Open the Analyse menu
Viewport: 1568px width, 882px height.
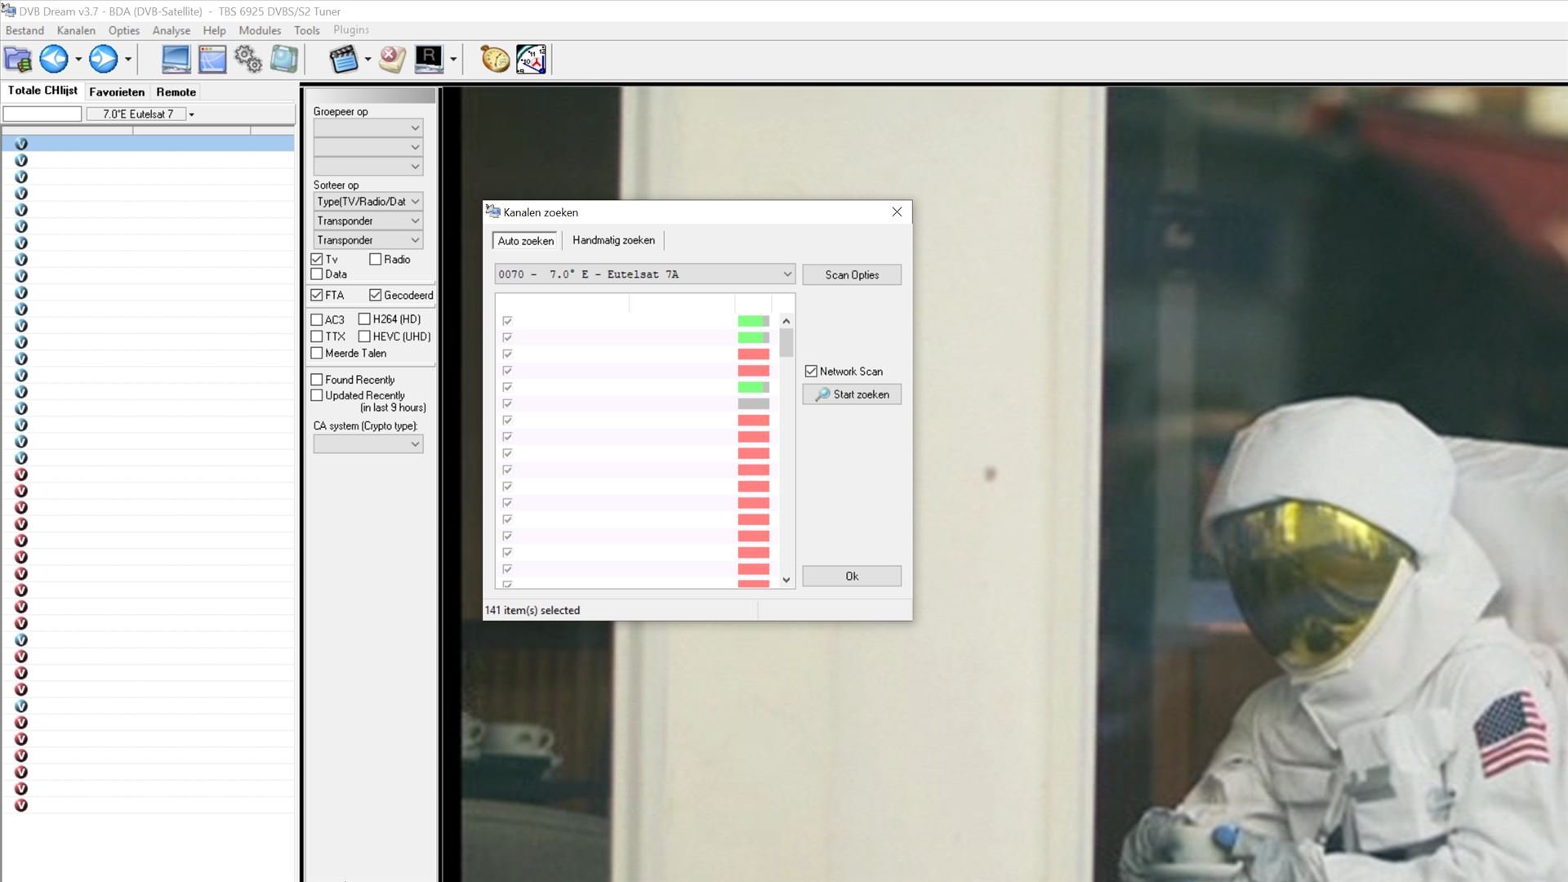(171, 30)
